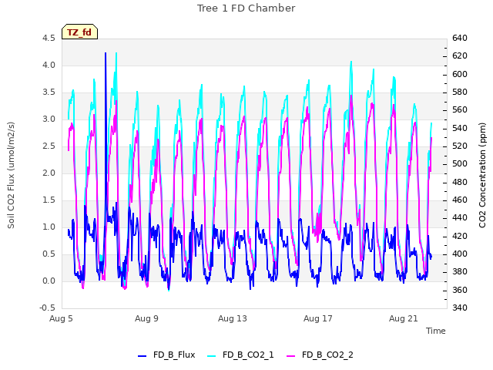This screenshot has width=493, height=370.
Task: Click the 4.0 left axis tick label
Action: pos(49,65)
